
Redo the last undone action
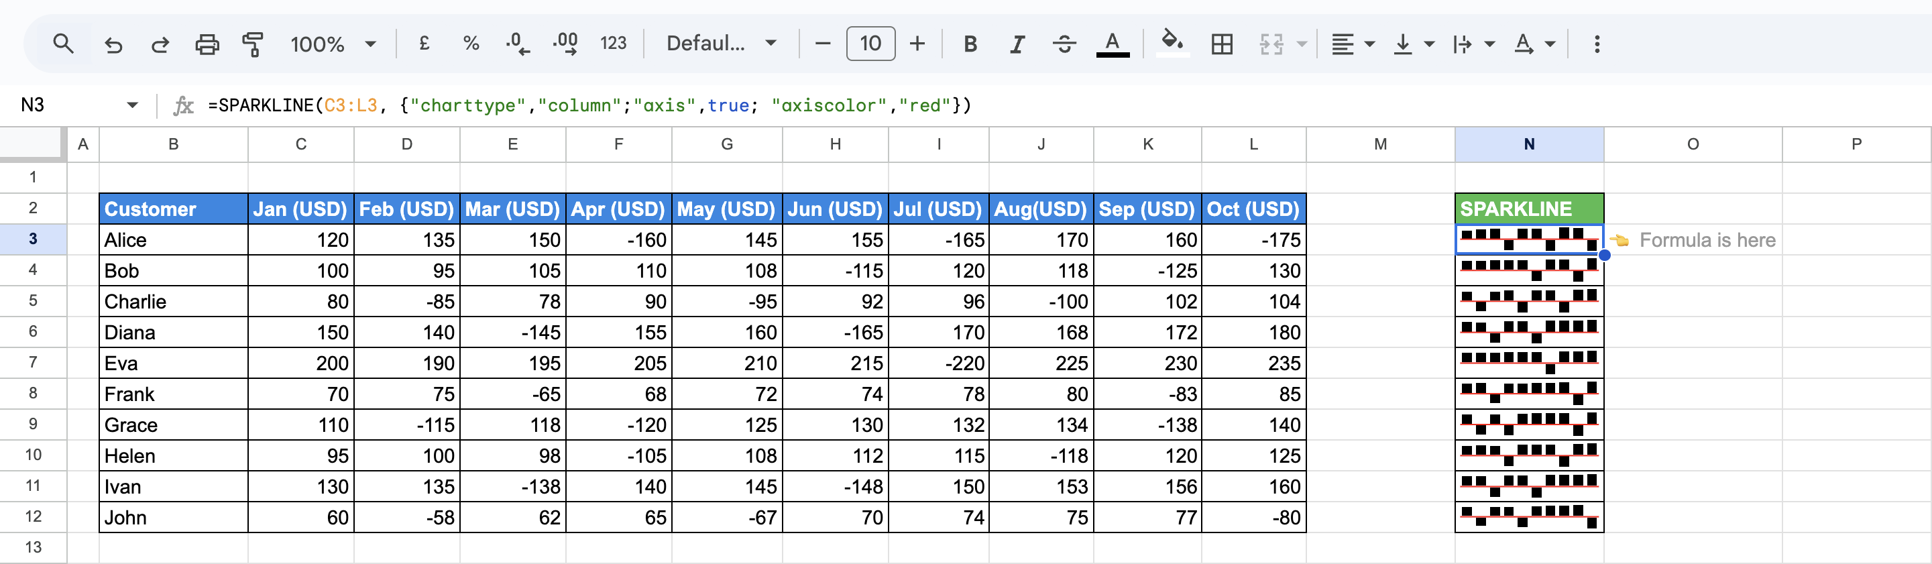[x=160, y=44]
